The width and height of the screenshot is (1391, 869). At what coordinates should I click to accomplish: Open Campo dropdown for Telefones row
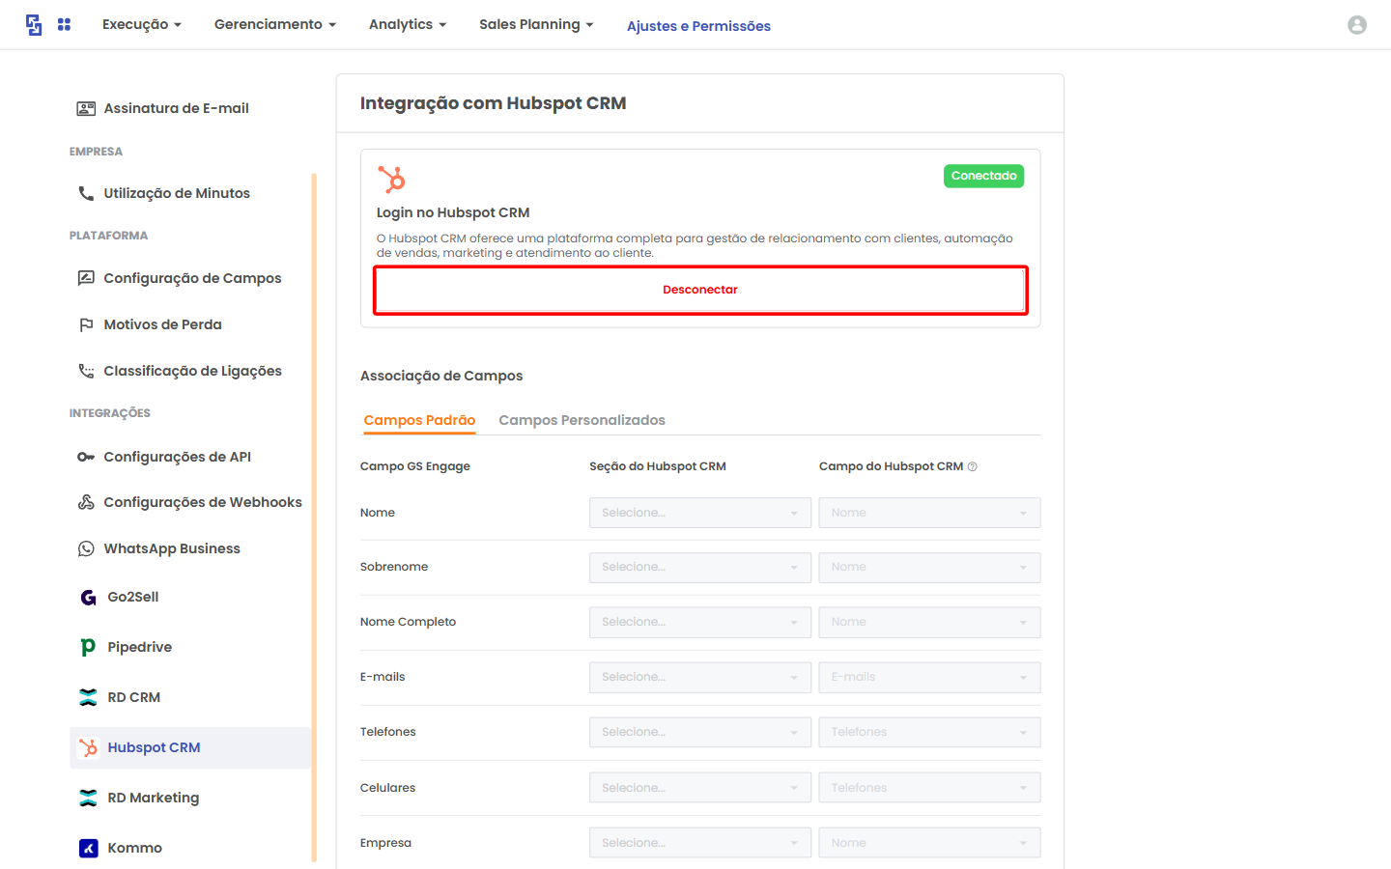(x=929, y=732)
